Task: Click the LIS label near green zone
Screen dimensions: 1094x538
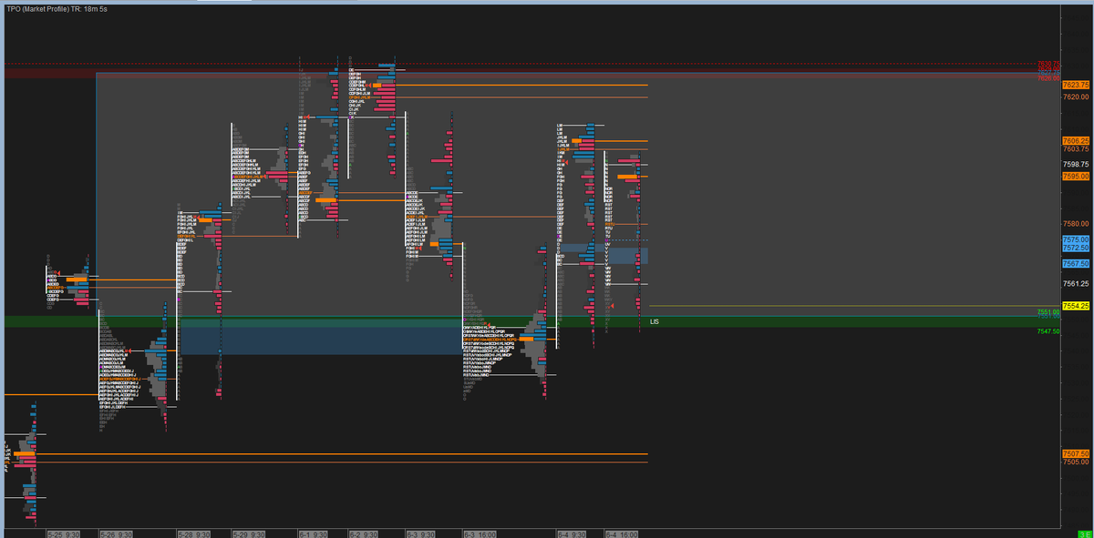Action: click(654, 322)
